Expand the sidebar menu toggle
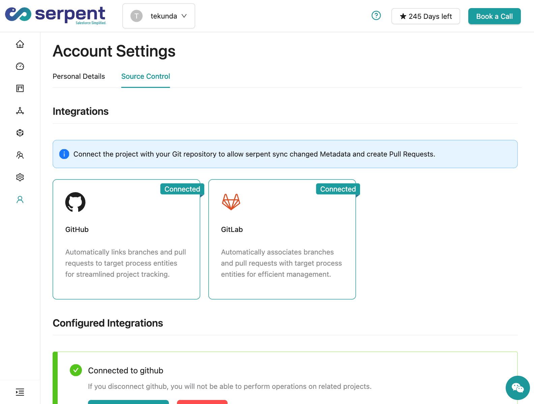The height and width of the screenshot is (404, 534). click(x=20, y=392)
